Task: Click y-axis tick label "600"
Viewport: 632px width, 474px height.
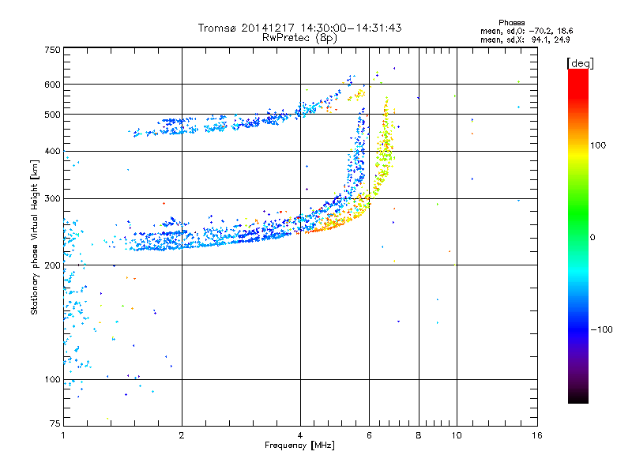Action: (52, 85)
